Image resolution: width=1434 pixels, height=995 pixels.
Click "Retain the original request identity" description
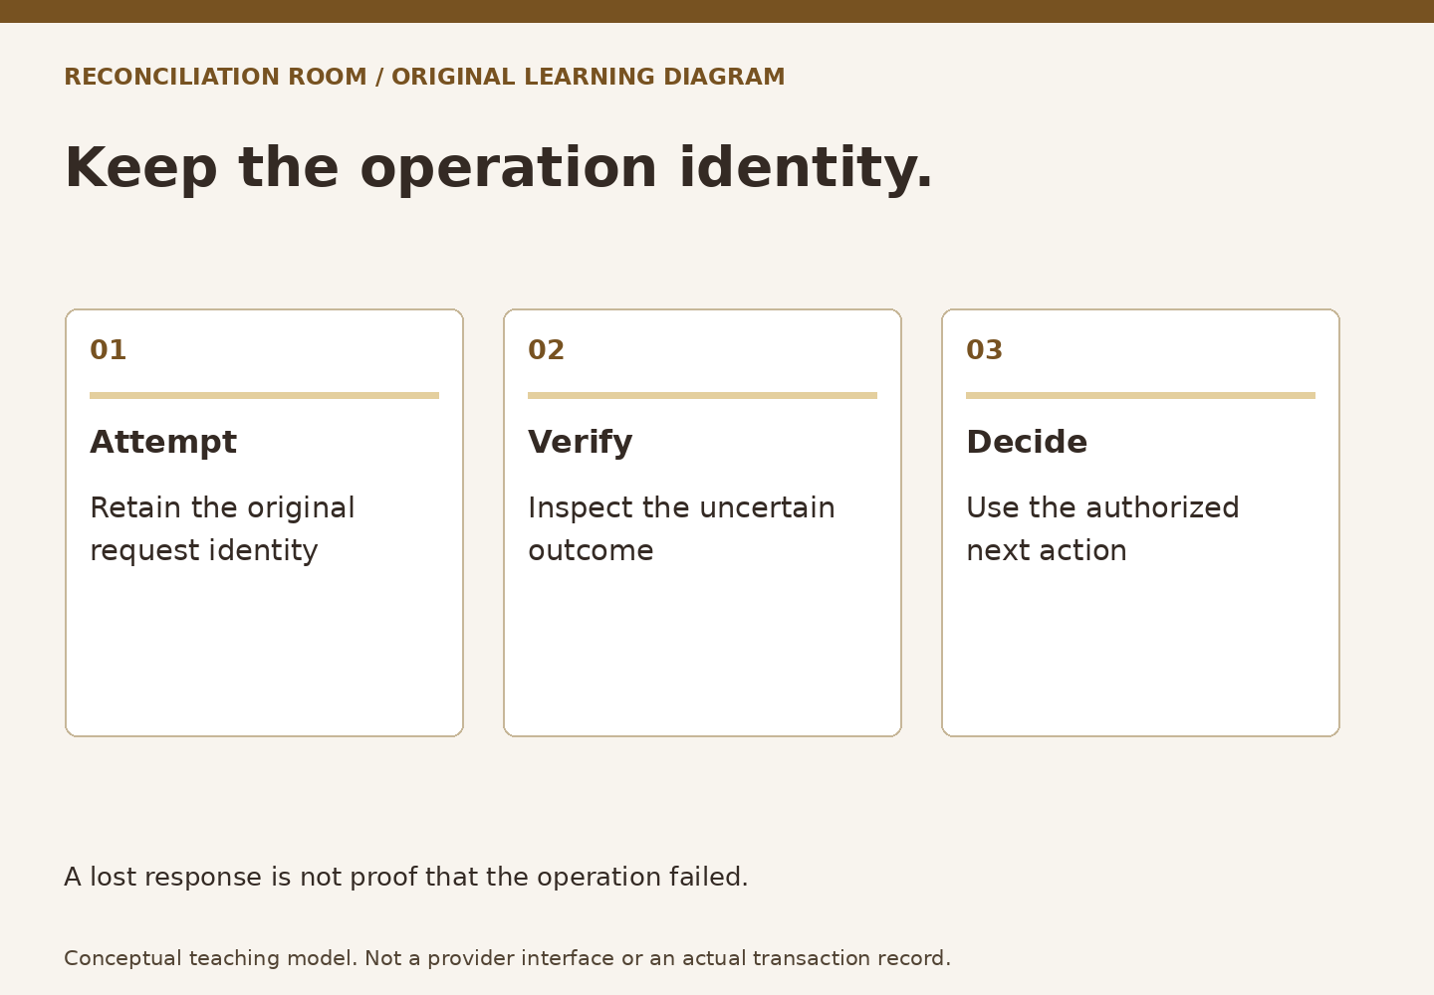point(222,529)
